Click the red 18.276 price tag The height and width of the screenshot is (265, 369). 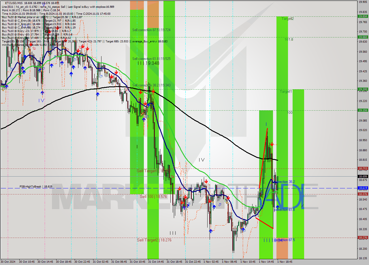click(x=363, y=238)
